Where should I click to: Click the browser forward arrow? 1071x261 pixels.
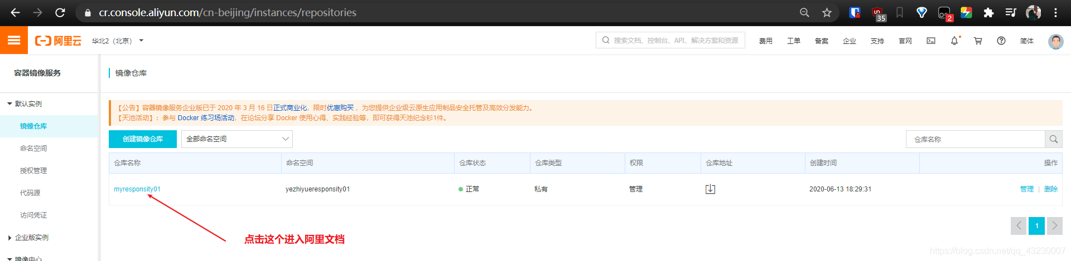37,12
